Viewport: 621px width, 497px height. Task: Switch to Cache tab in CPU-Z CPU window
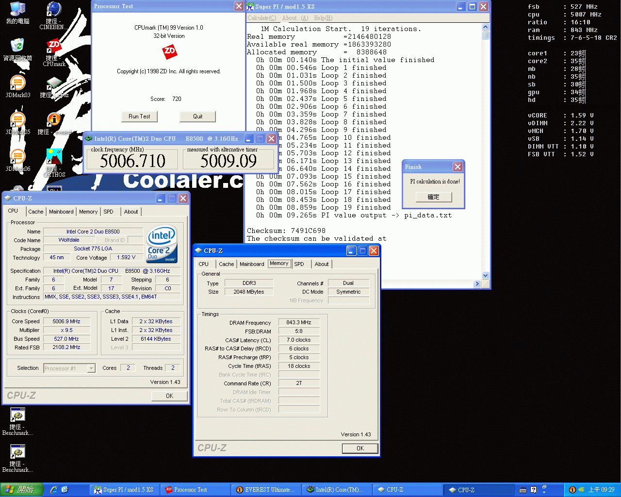coord(35,212)
